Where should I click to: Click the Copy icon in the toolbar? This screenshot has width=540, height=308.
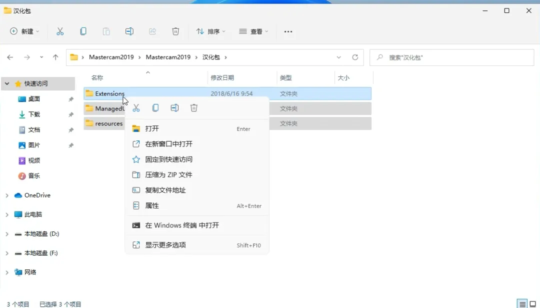click(83, 31)
